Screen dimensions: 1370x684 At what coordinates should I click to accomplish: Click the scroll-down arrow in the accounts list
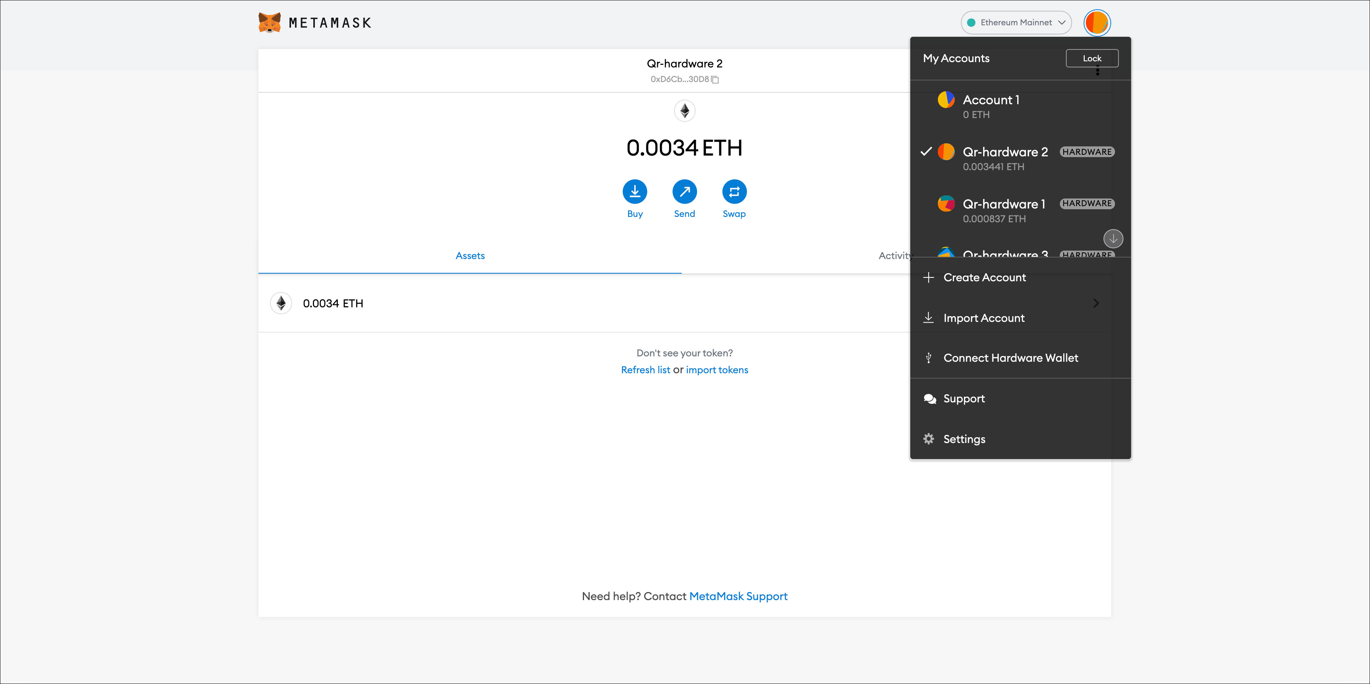point(1113,239)
